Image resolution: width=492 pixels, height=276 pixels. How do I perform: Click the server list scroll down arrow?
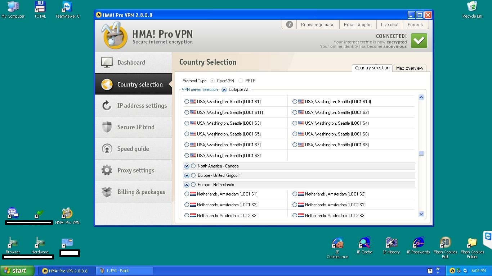pyautogui.click(x=421, y=214)
